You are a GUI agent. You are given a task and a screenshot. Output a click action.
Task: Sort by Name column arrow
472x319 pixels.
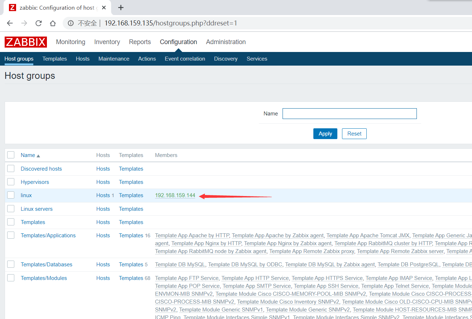click(x=38, y=156)
